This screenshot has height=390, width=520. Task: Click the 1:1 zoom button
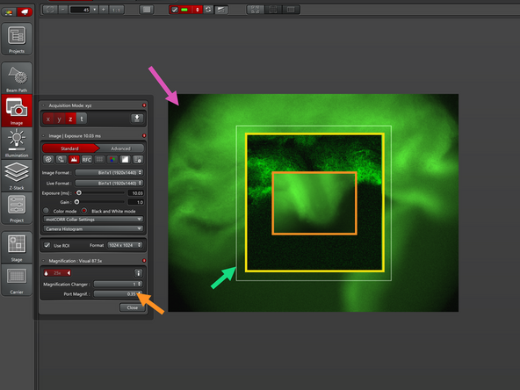click(116, 10)
